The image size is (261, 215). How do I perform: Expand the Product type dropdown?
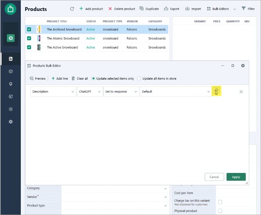pos(165,206)
